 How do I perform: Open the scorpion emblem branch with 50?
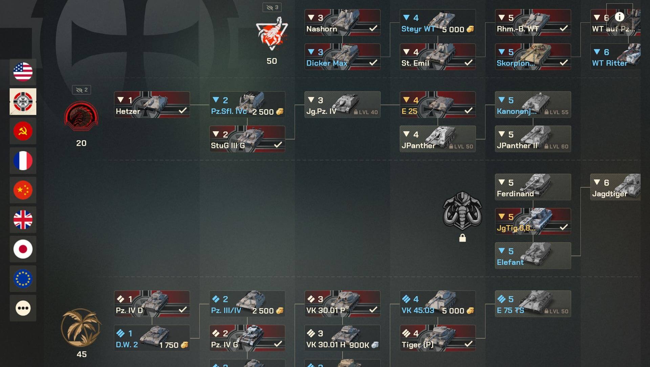pos(272,35)
